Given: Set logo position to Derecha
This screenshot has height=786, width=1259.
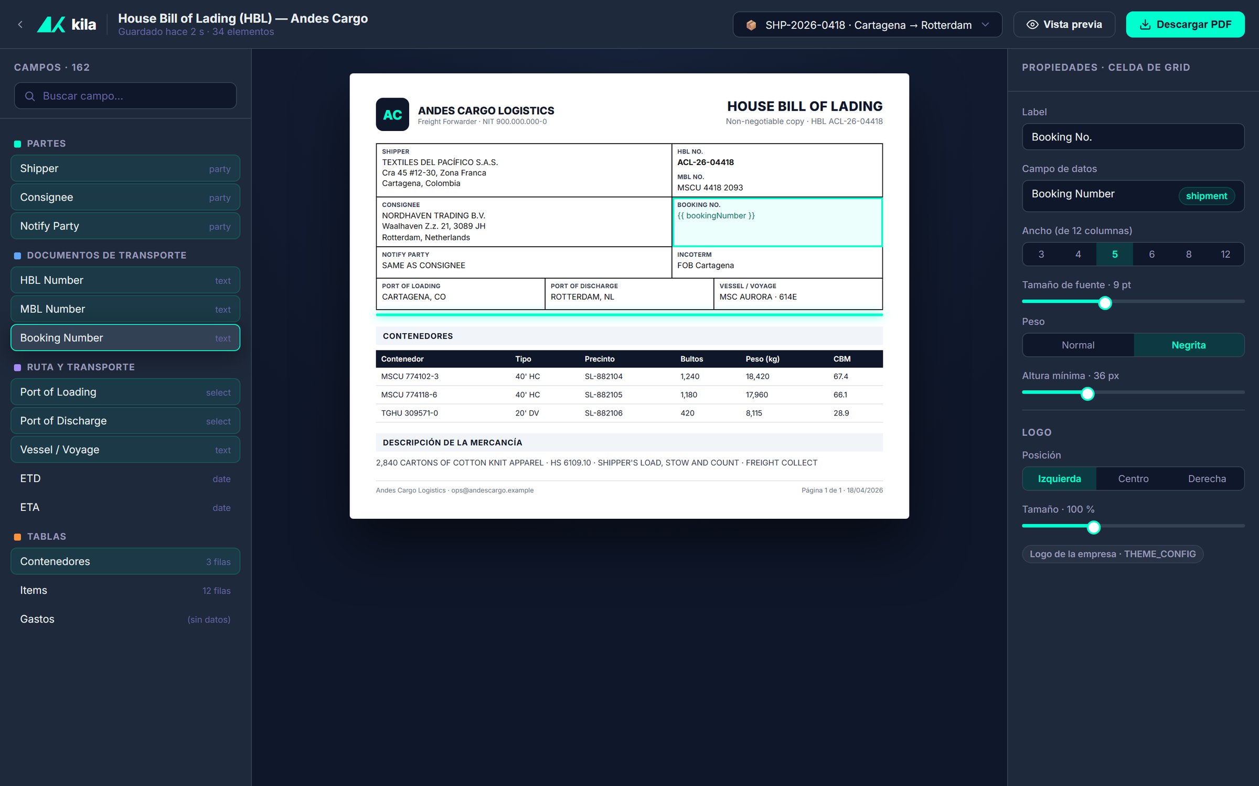Looking at the screenshot, I should 1207,478.
